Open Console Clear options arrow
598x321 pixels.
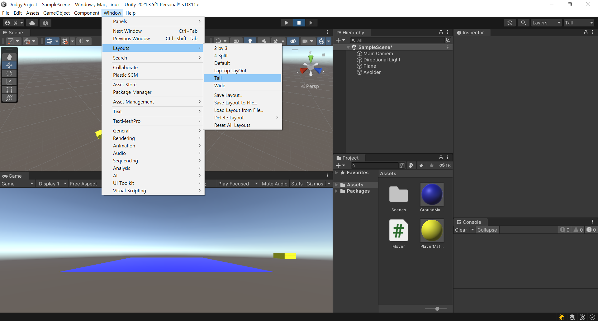coord(472,230)
